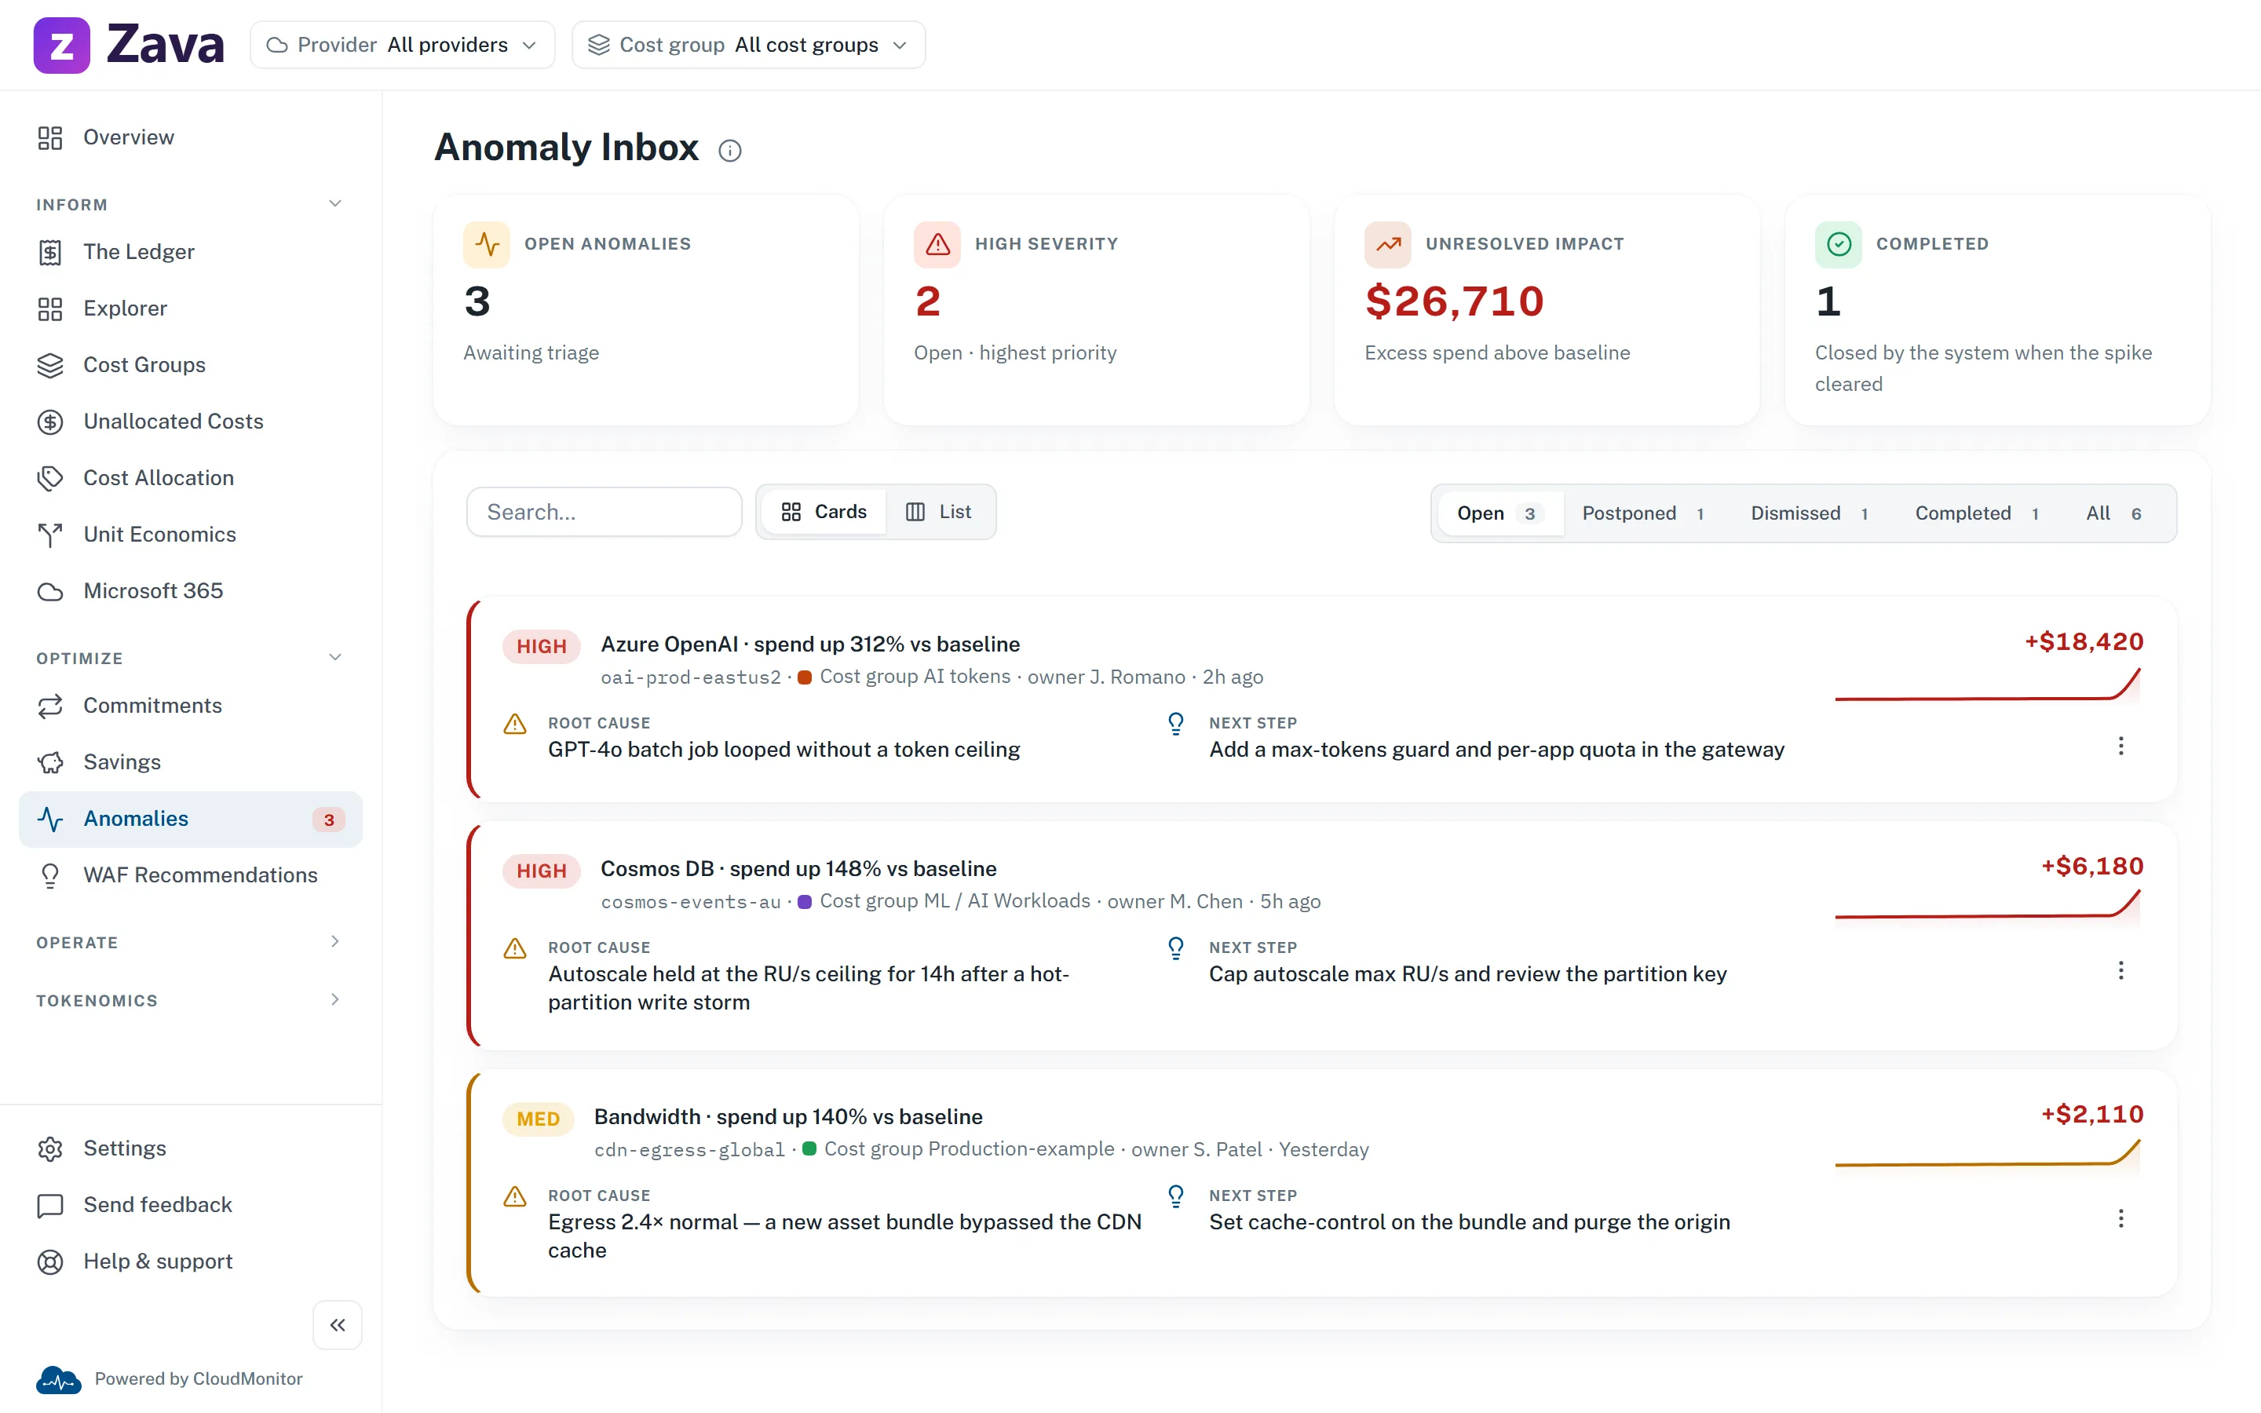The width and height of the screenshot is (2261, 1413).
Task: Focus the Search anomalies field
Action: coord(605,511)
